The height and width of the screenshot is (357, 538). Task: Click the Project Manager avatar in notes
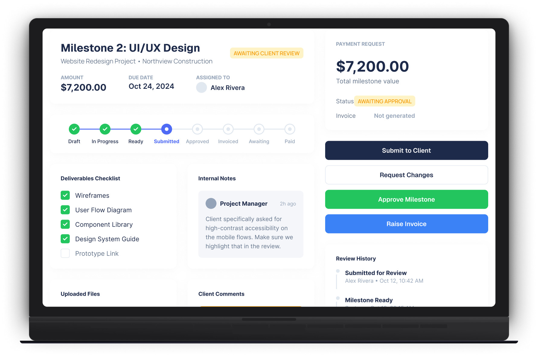(x=211, y=204)
